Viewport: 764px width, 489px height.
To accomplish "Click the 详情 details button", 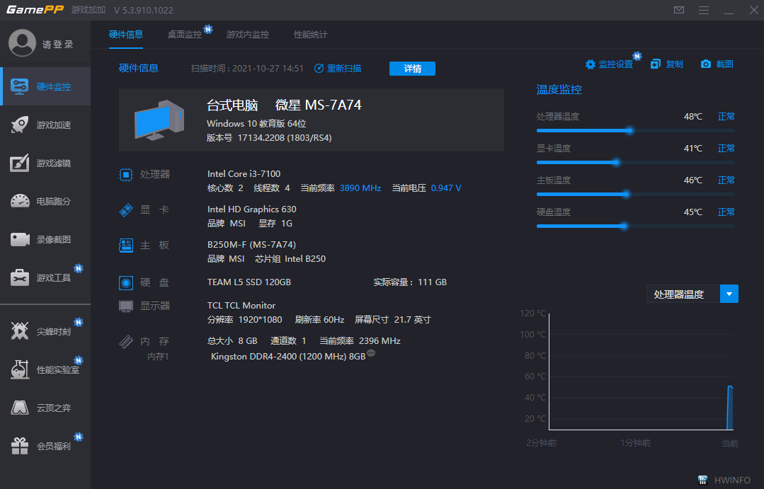I will (412, 69).
